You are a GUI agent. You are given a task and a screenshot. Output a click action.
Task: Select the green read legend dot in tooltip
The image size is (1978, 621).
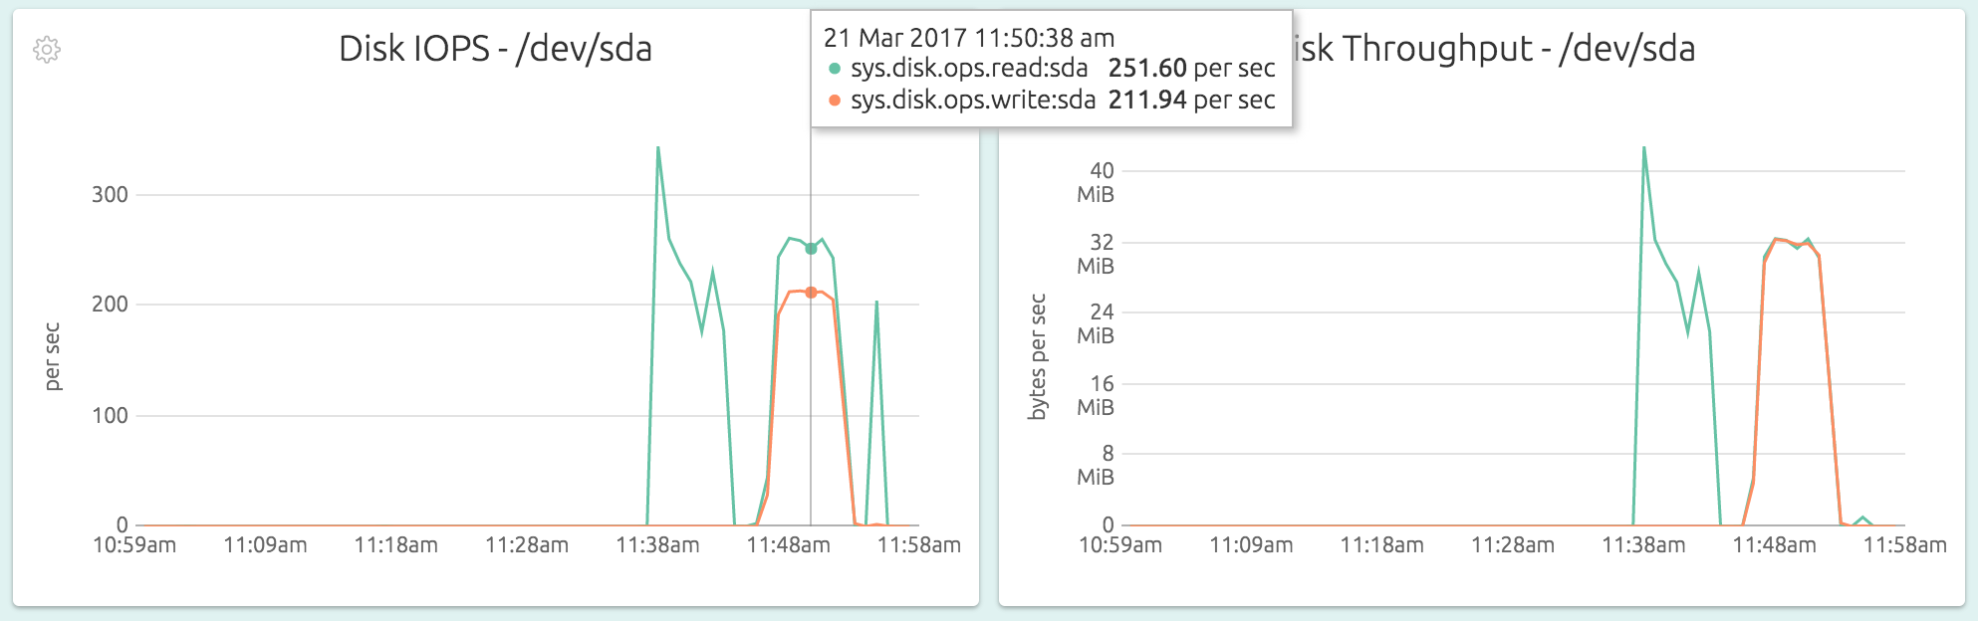(x=835, y=69)
